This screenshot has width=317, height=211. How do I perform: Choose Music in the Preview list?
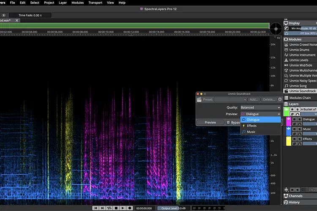261,132
